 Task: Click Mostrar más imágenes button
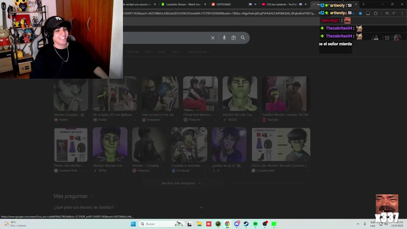(182, 183)
